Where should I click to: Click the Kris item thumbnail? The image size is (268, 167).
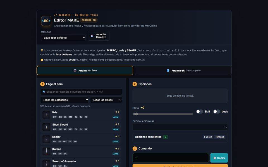tap(46, 115)
